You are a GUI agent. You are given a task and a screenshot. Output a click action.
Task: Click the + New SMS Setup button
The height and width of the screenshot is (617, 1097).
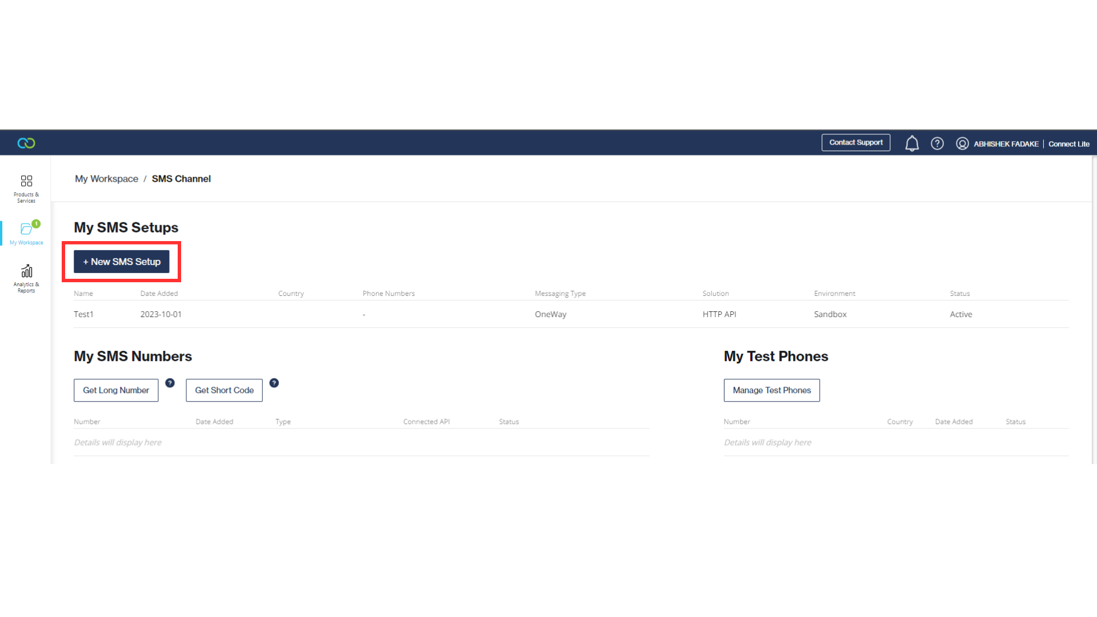(x=121, y=262)
